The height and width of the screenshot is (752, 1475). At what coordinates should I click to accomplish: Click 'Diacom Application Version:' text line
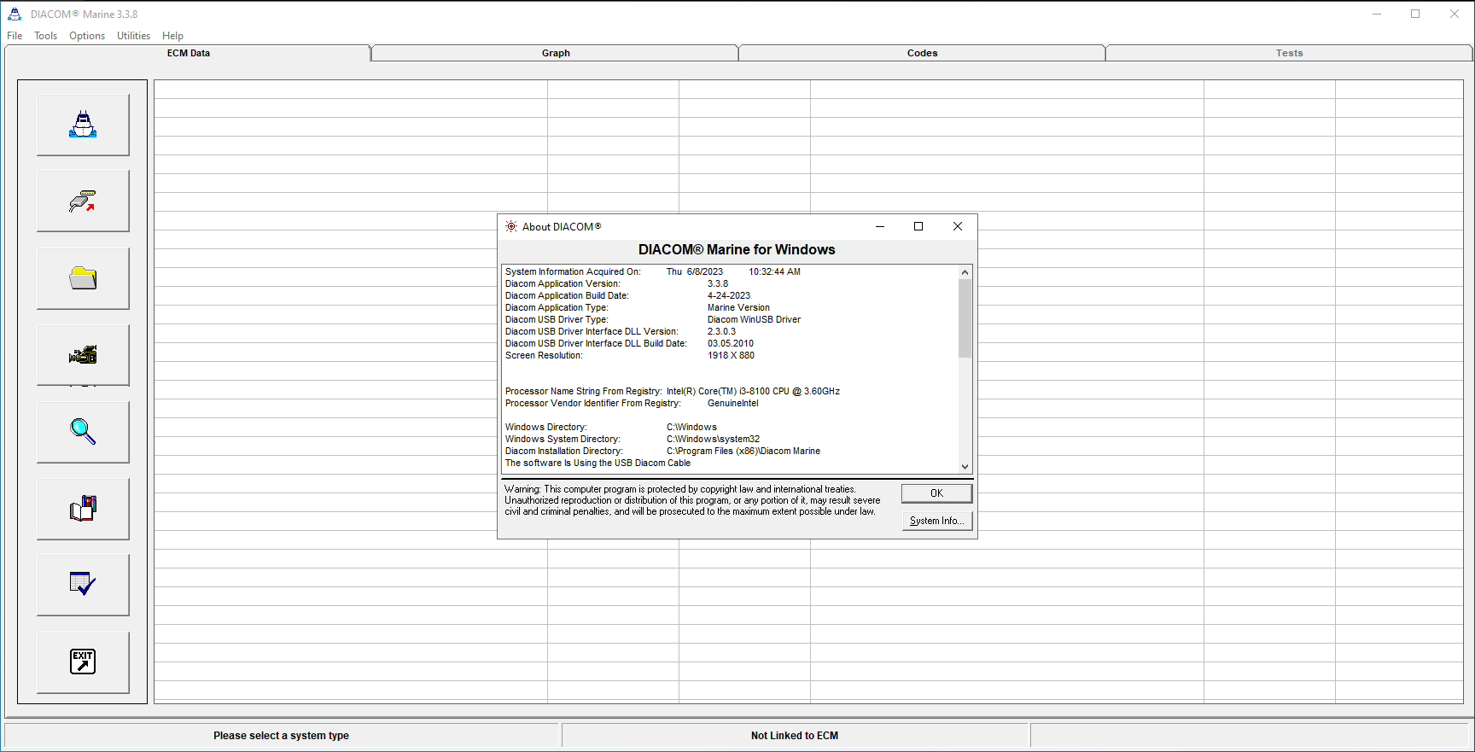tap(563, 284)
